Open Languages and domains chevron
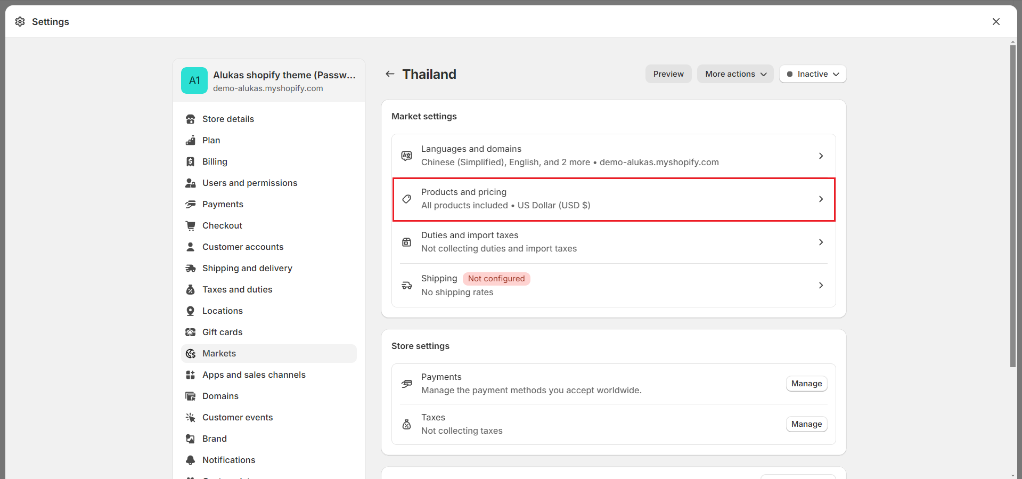This screenshot has height=479, width=1022. pos(821,156)
